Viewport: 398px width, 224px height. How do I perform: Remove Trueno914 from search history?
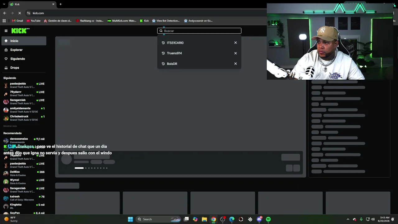[235, 53]
